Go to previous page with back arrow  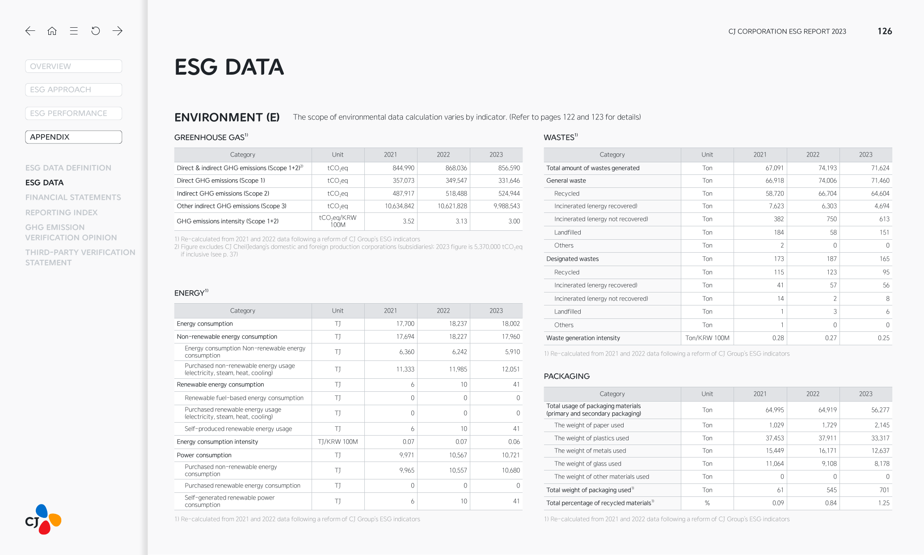coord(30,31)
